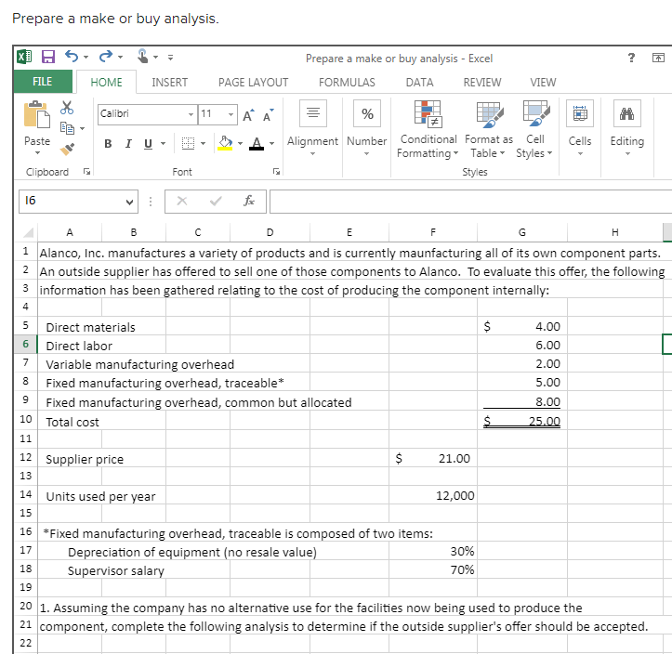672x654 pixels.
Task: Apply black font color A
Action: pos(257,143)
